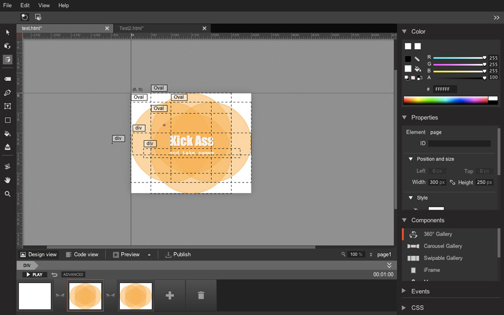
Task: Click transition icon between first and second thumbnails
Action: (x=60, y=295)
